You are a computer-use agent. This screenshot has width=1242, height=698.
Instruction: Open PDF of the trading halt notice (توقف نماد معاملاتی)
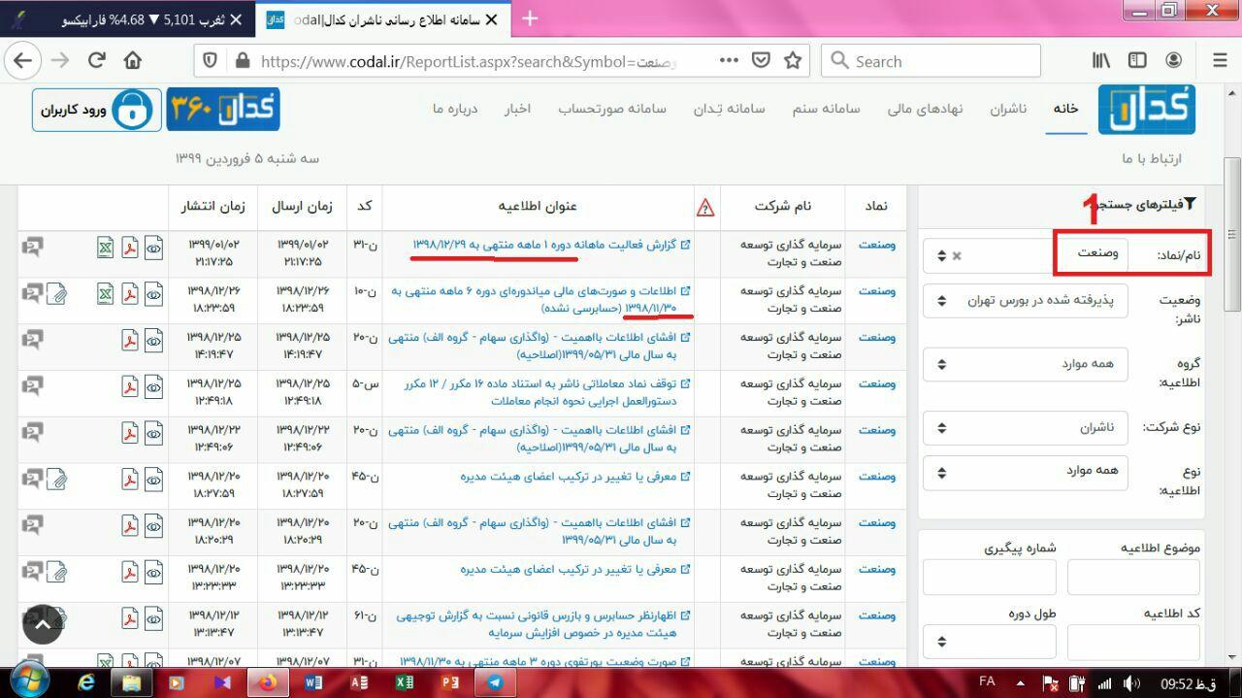pyautogui.click(x=129, y=386)
